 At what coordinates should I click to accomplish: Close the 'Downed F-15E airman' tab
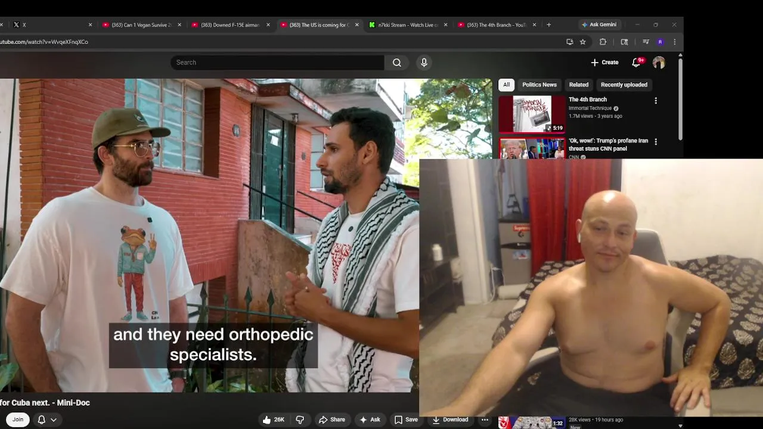(x=268, y=24)
